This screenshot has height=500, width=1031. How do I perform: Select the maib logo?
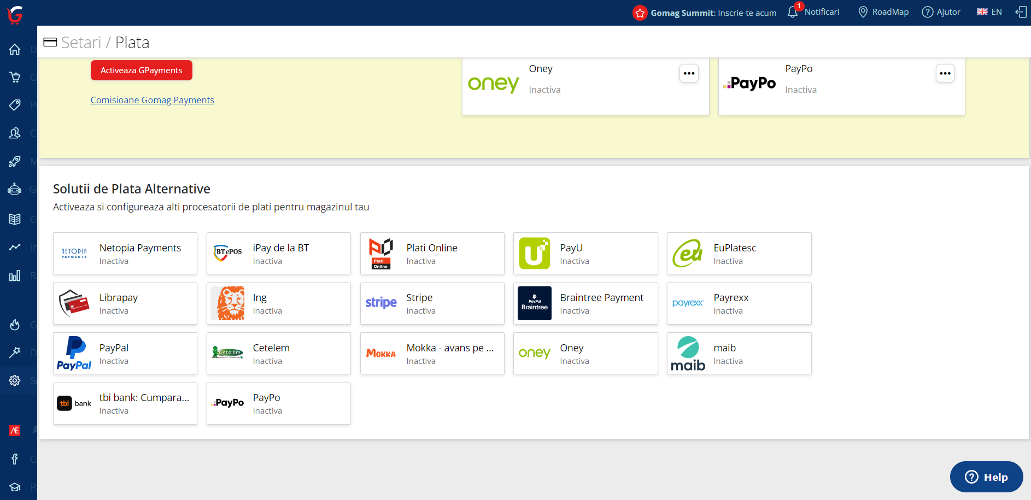tap(688, 354)
